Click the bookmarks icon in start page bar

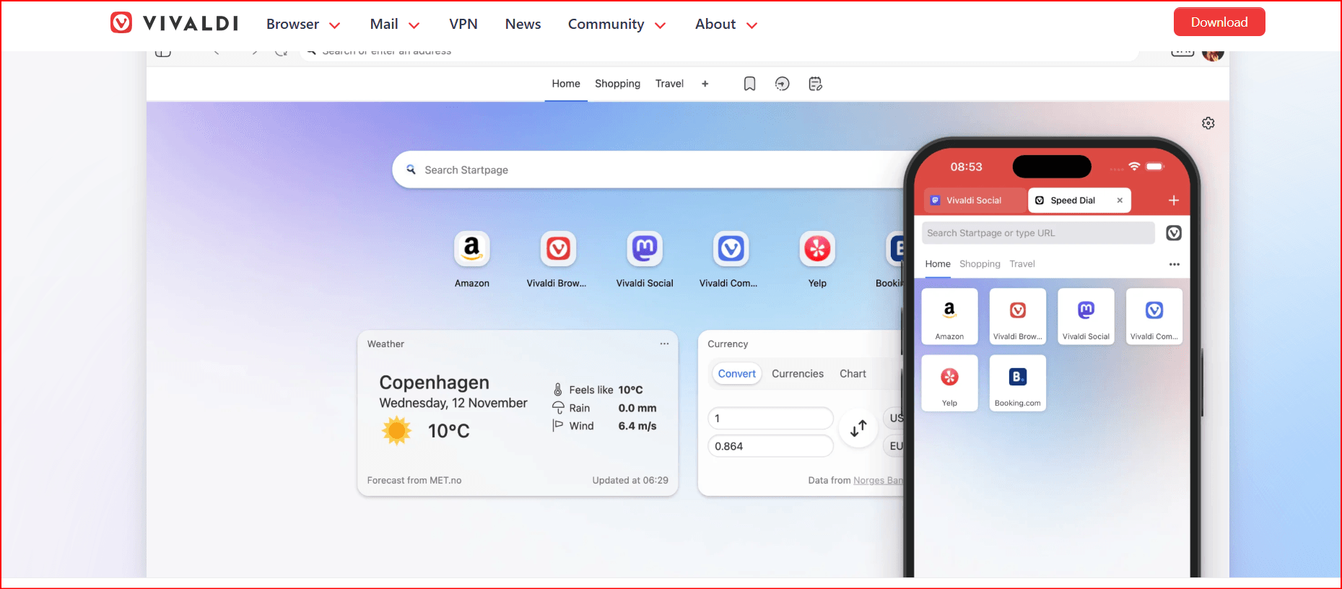749,84
